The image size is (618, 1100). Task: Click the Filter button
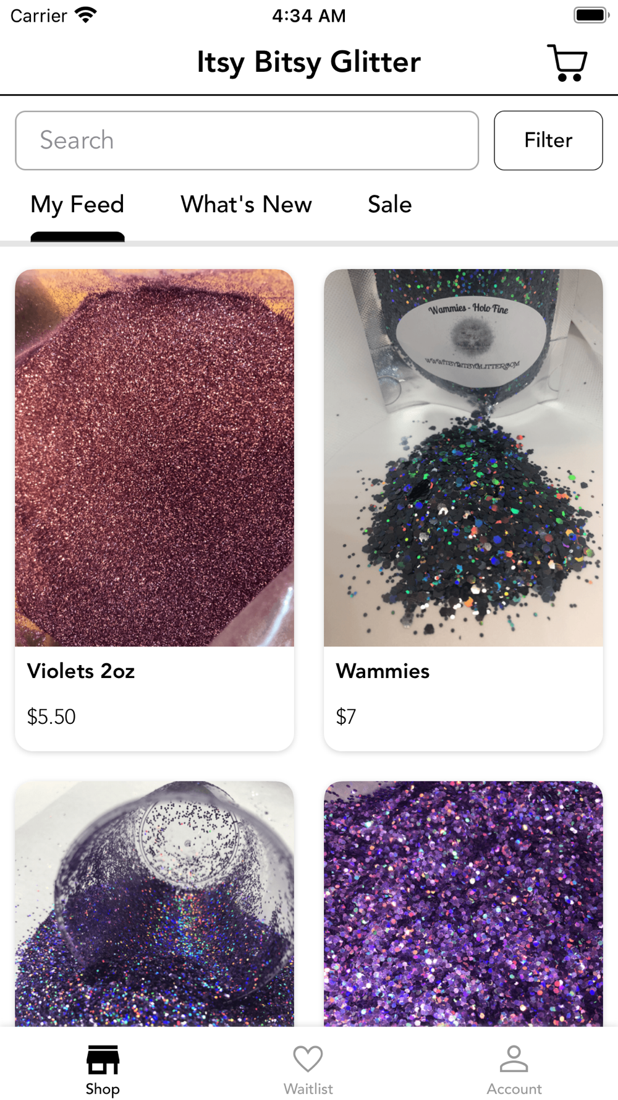coord(548,140)
